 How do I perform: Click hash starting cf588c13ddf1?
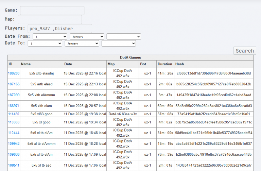(214, 73)
